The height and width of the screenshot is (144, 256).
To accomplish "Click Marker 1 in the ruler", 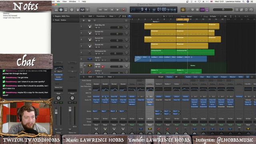I will tap(156, 22).
